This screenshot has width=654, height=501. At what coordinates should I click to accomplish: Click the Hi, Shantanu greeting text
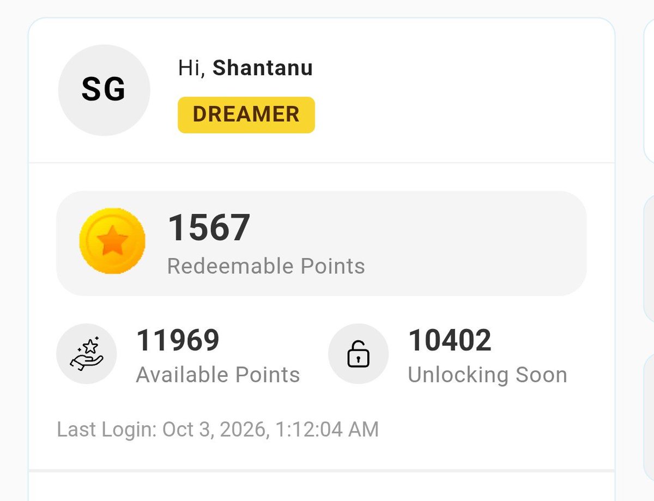point(245,68)
